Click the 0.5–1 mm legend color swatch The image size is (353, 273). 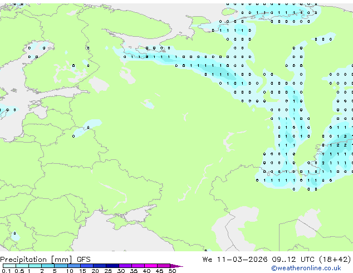pos(22,266)
